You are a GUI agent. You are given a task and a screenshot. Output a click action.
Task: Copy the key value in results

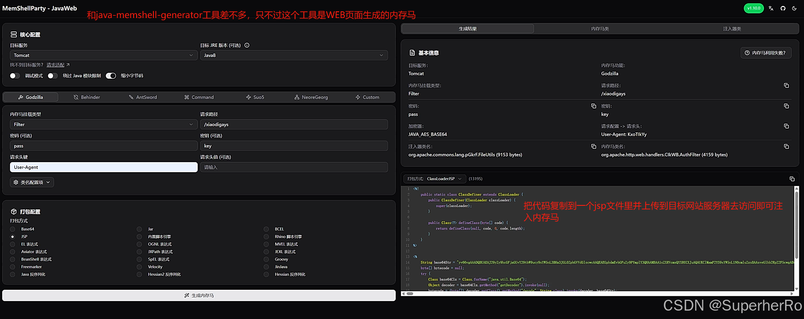pyautogui.click(x=786, y=106)
